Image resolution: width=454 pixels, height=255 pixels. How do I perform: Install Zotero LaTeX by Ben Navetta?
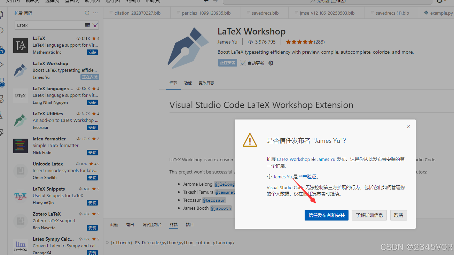tap(92, 228)
